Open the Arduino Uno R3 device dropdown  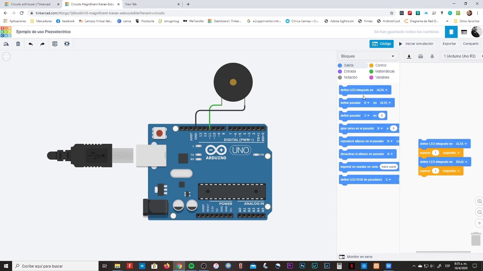[462, 56]
